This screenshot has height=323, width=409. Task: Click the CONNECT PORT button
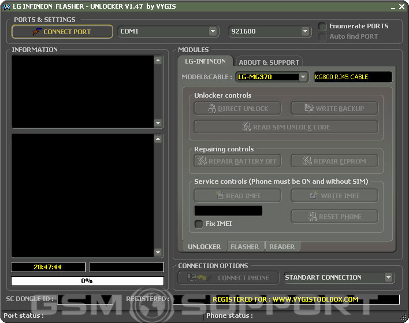click(x=62, y=32)
